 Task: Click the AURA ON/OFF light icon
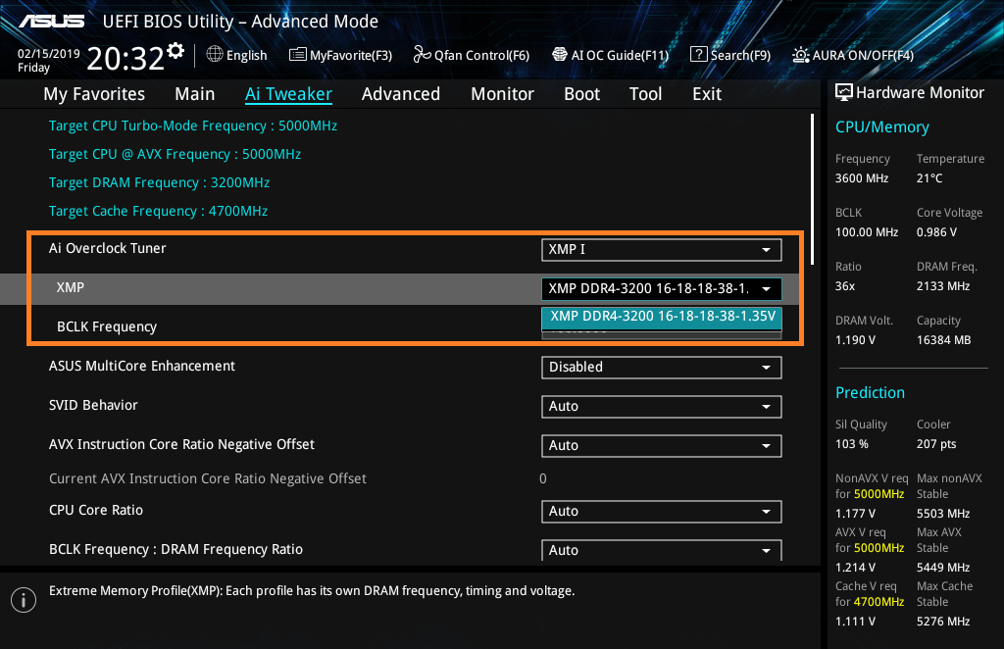click(x=800, y=55)
